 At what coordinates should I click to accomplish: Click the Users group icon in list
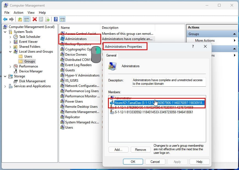62,127
